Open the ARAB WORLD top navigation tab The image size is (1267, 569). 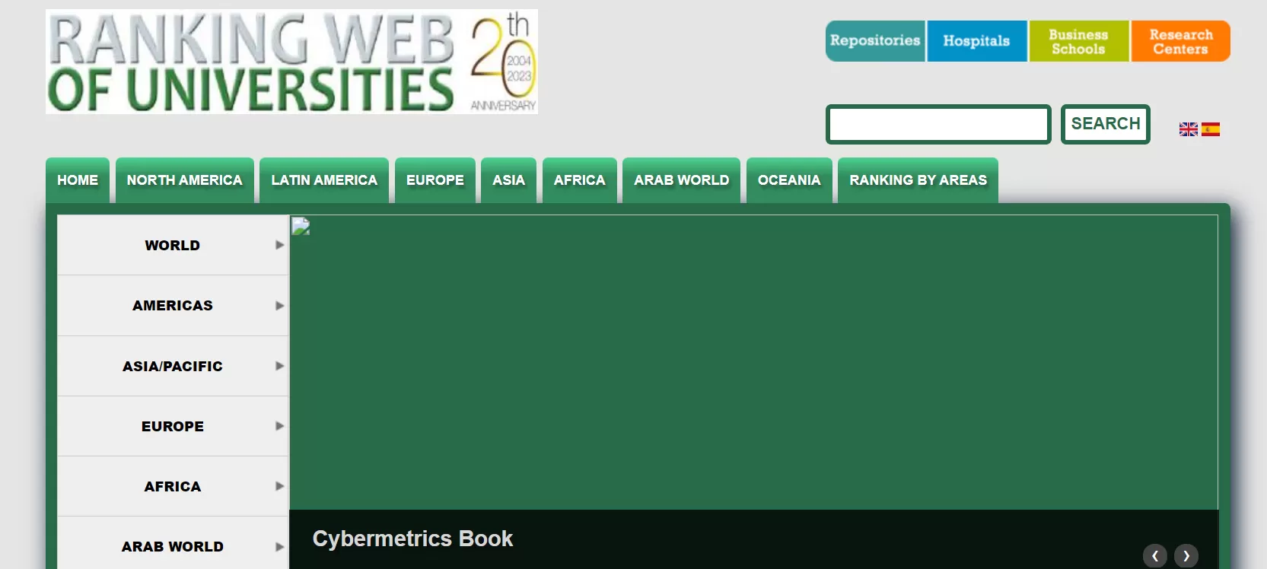pos(682,180)
